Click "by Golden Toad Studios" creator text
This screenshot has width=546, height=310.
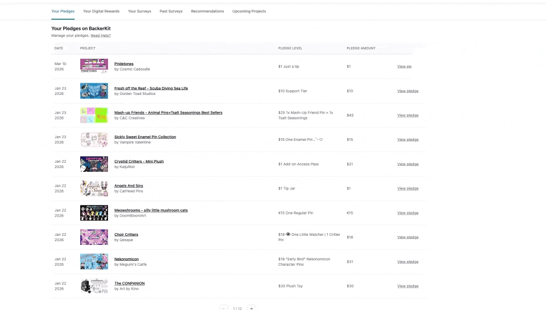coord(135,94)
